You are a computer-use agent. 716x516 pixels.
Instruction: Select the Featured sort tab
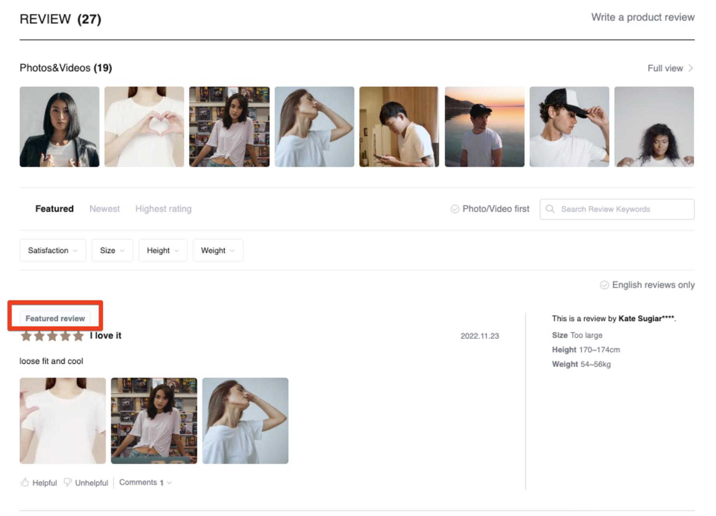[x=54, y=209]
